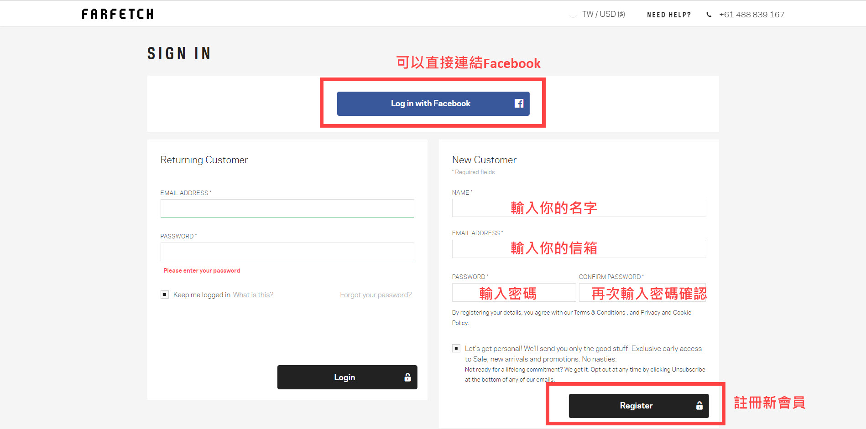Click the padlock icon on Register button
The height and width of the screenshot is (429, 866).
coord(699,406)
